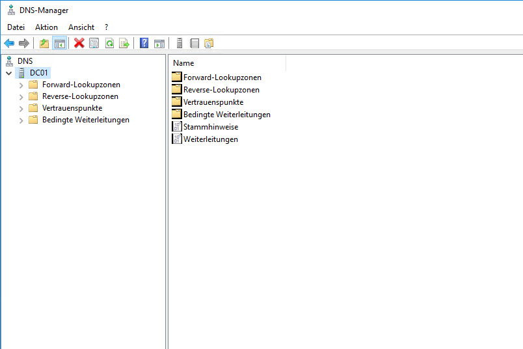523x349 pixels.
Task: Toggle the action pane toolbar button
Action: pyautogui.click(x=159, y=43)
